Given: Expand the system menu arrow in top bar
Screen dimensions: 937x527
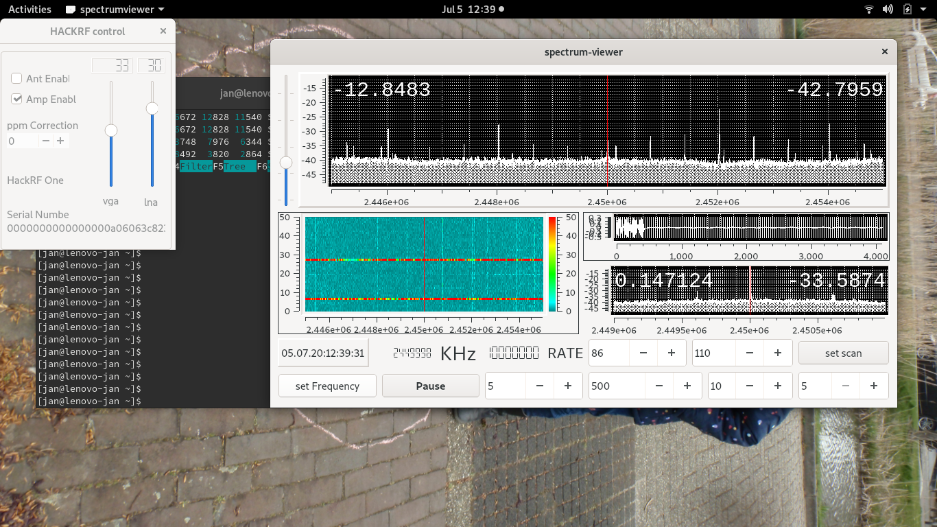Looking at the screenshot, I should pos(923,10).
